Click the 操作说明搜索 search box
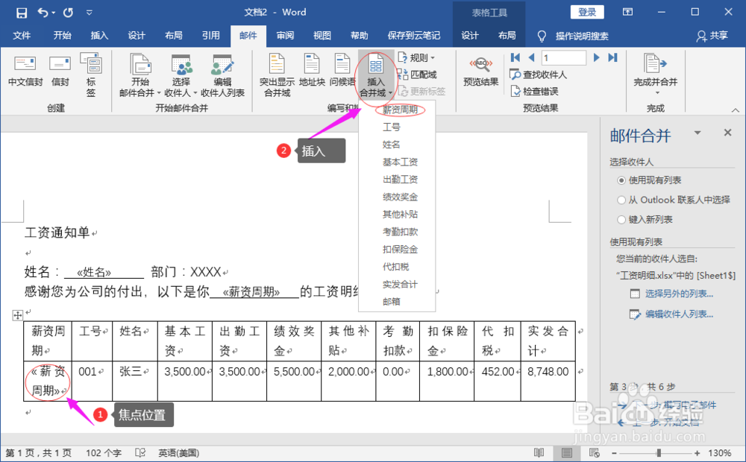This screenshot has height=462, width=746. tap(582, 36)
